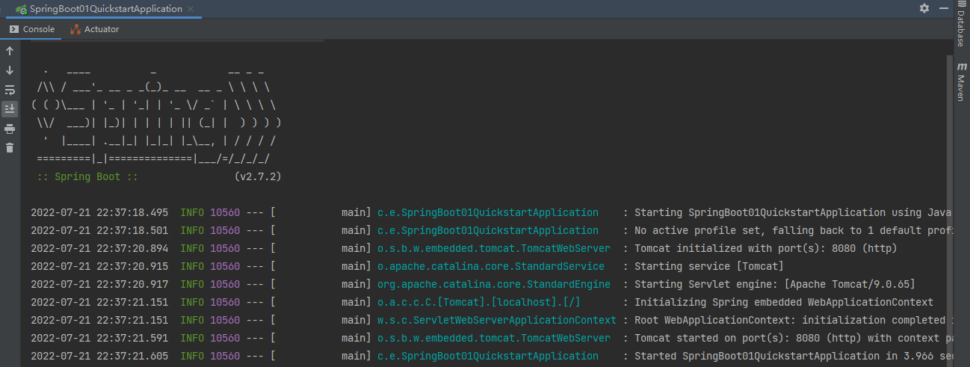Toggle Soft-Wrap for console output
This screenshot has width=970, height=367.
10,90
